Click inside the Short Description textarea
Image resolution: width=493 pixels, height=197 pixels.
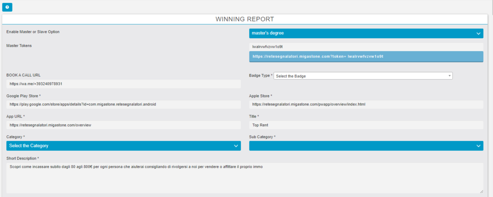click(x=244, y=179)
